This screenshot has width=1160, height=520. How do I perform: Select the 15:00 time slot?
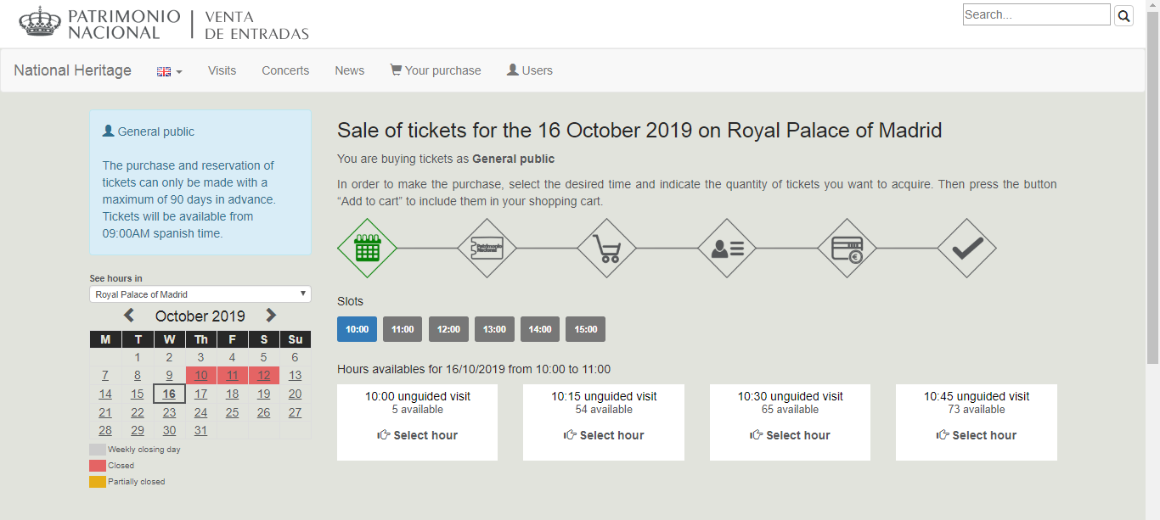pyautogui.click(x=586, y=329)
